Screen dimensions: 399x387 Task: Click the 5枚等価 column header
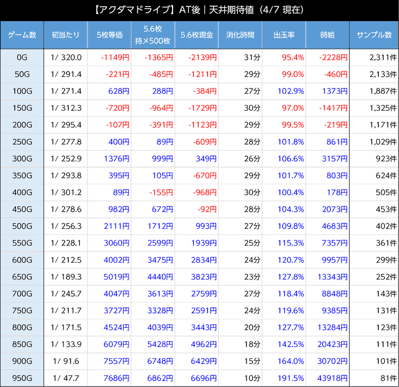pyautogui.click(x=109, y=35)
